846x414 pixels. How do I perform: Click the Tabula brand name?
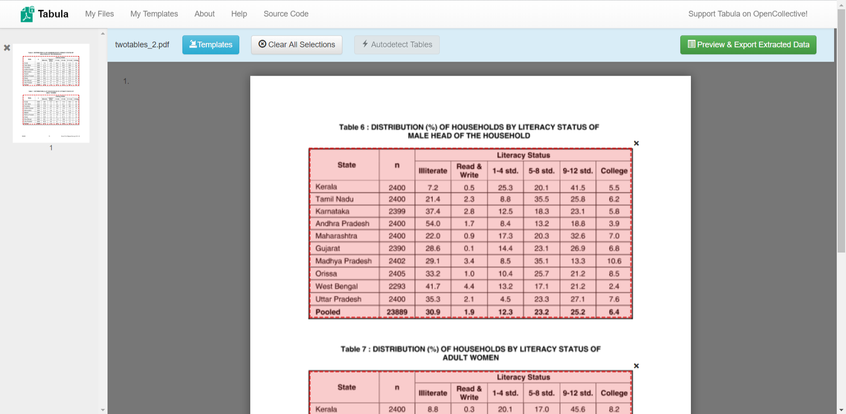click(x=53, y=14)
